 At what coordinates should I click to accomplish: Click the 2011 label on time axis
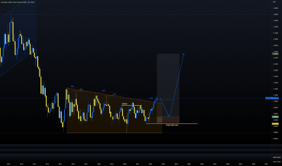point(9,164)
